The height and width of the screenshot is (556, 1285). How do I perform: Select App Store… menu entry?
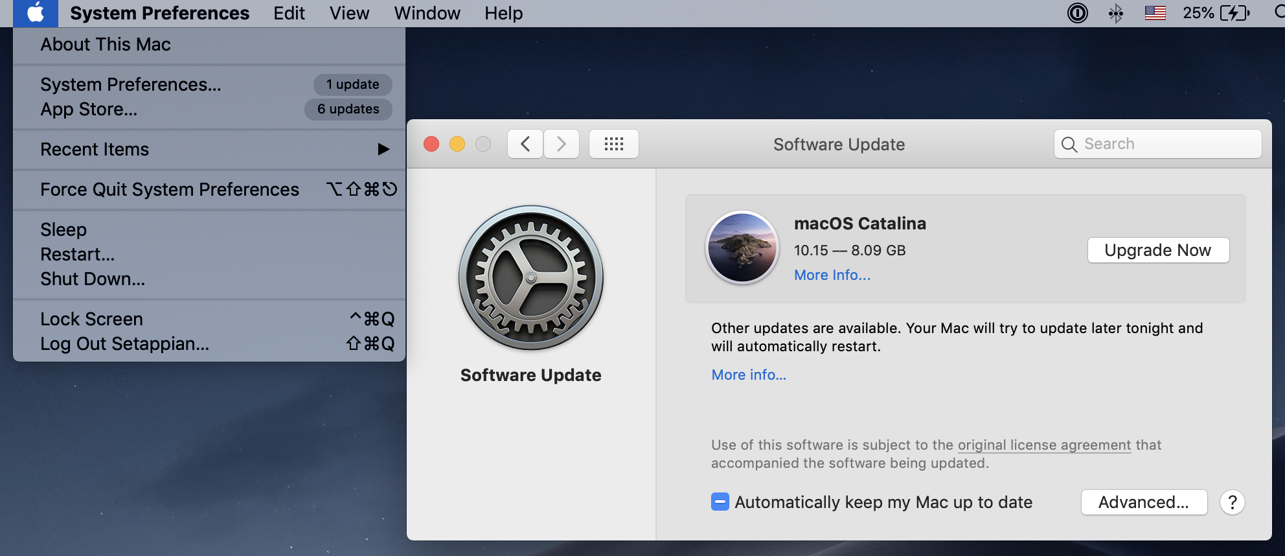(209, 110)
